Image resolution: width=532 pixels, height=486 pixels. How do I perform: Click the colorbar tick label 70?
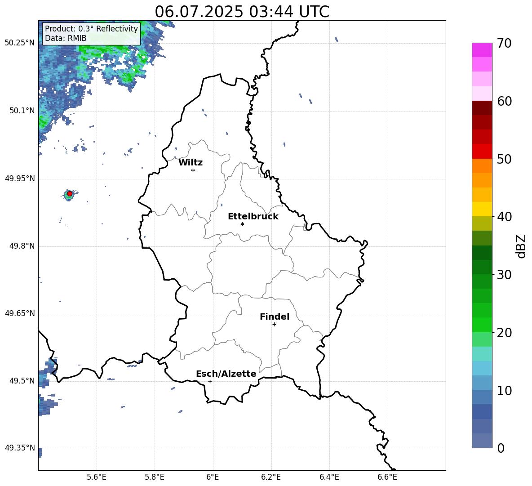tap(504, 43)
